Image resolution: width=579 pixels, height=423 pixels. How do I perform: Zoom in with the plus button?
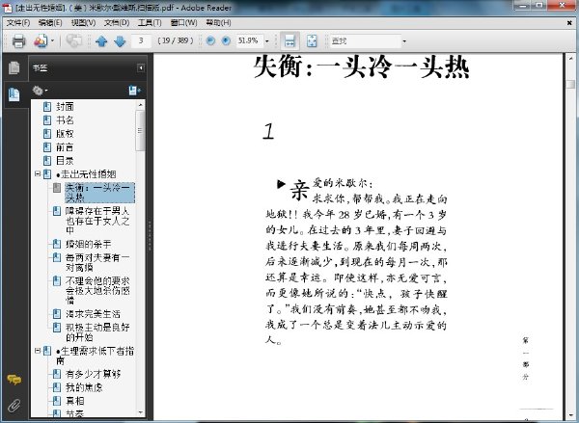(226, 40)
